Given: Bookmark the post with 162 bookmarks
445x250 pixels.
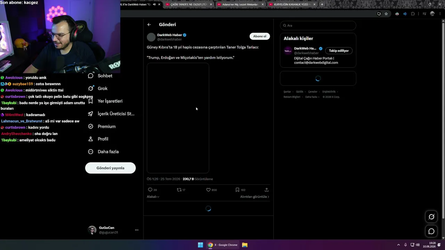Looking at the screenshot, I should (237, 190).
